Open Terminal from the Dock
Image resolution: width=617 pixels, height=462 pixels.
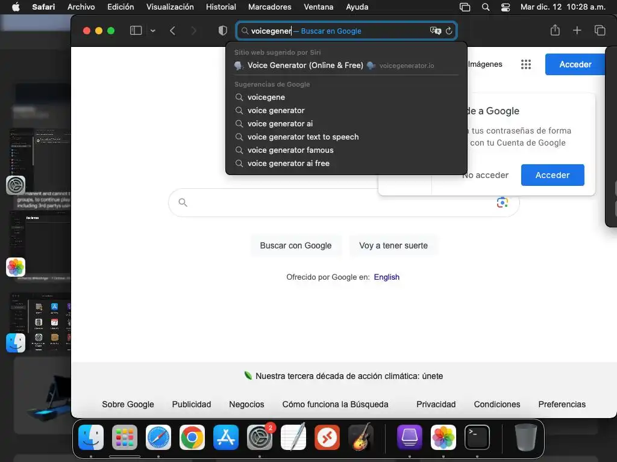coord(477,437)
